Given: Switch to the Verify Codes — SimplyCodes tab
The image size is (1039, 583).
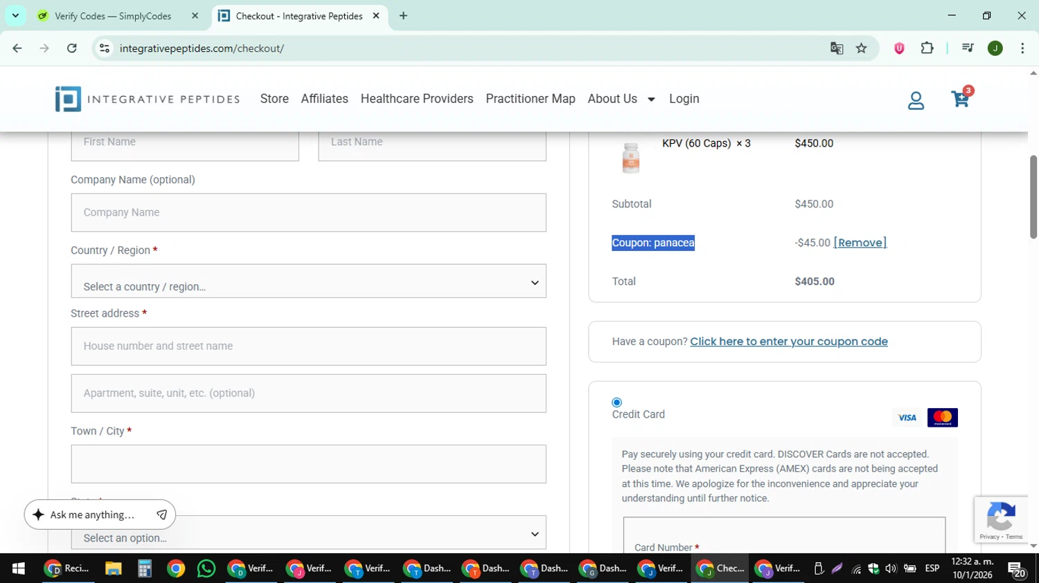Looking at the screenshot, I should 118,16.
